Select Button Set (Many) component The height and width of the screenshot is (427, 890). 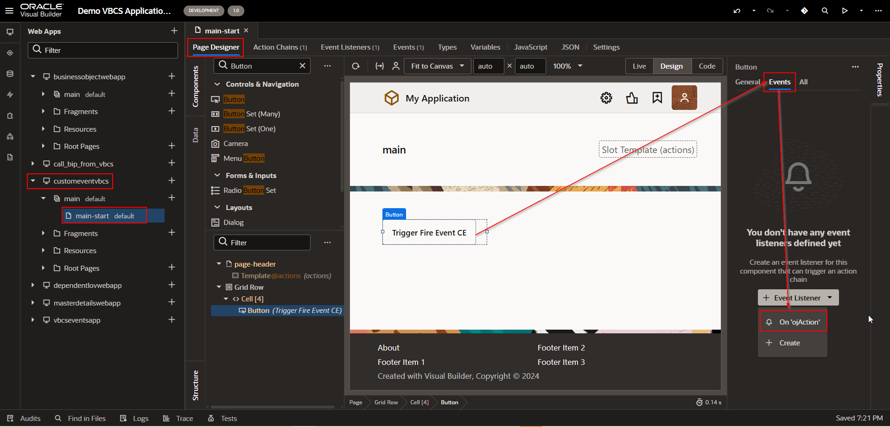click(252, 114)
